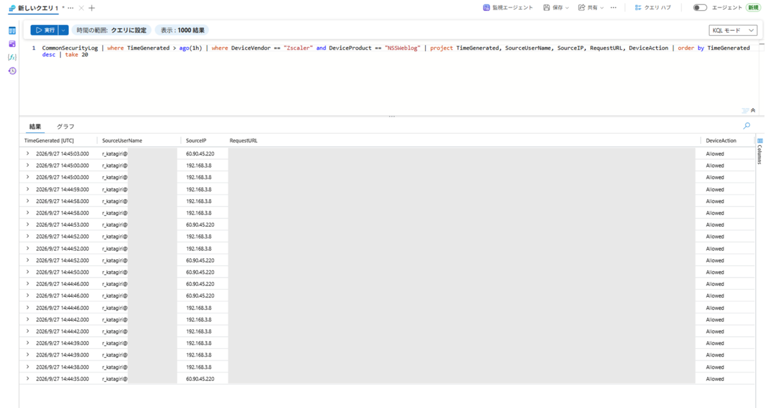Click 192.168.3.8 in the 14:44:59.000 row
The width and height of the screenshot is (772, 408).
click(199, 189)
